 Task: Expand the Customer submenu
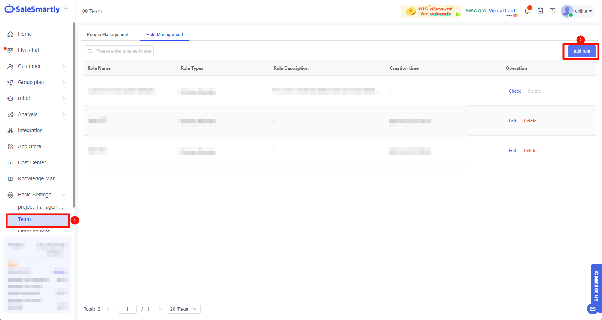point(64,66)
